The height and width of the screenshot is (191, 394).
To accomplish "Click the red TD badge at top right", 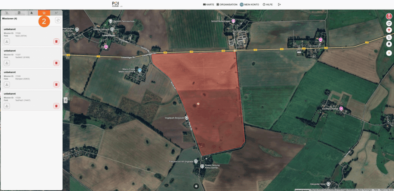I will pyautogui.click(x=389, y=16).
